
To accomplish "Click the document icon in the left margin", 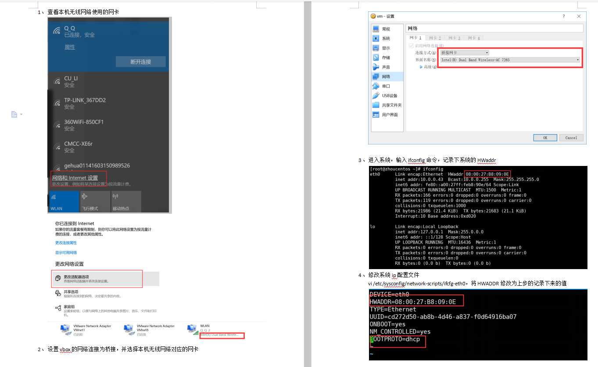I will (14, 115).
